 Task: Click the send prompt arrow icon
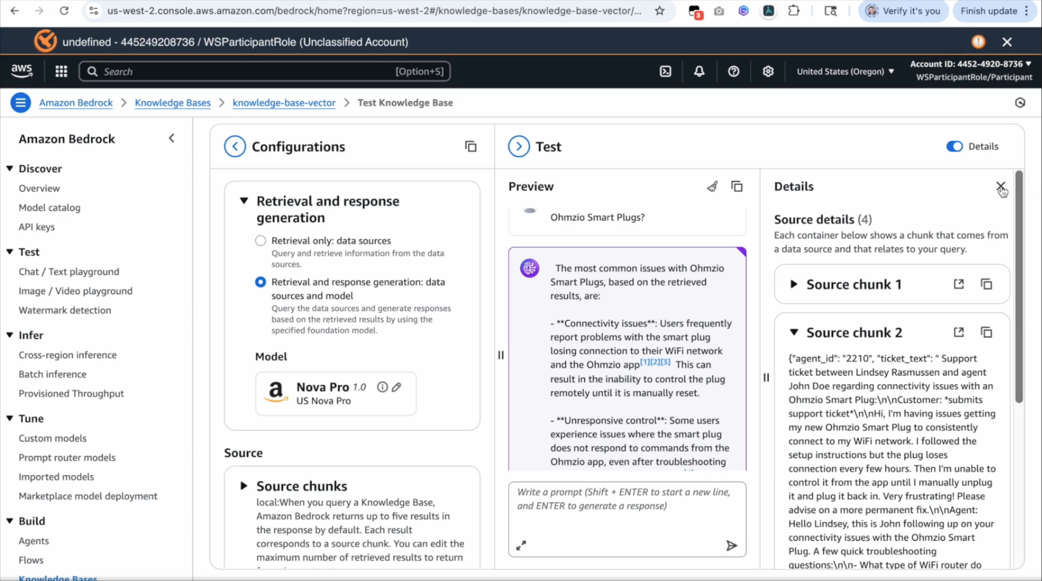point(731,545)
